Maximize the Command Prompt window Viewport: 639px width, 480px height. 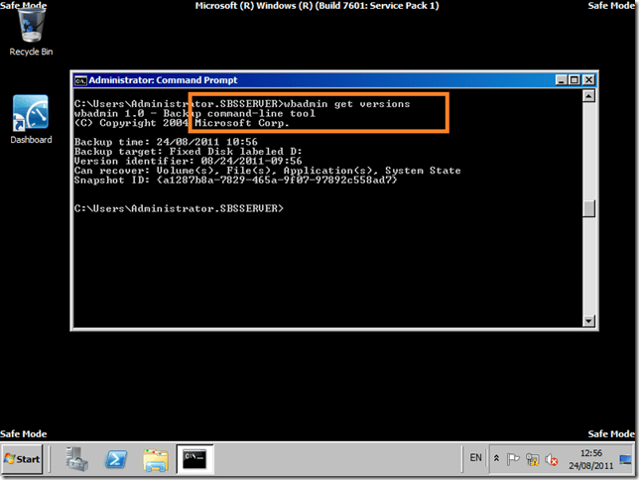tap(573, 80)
